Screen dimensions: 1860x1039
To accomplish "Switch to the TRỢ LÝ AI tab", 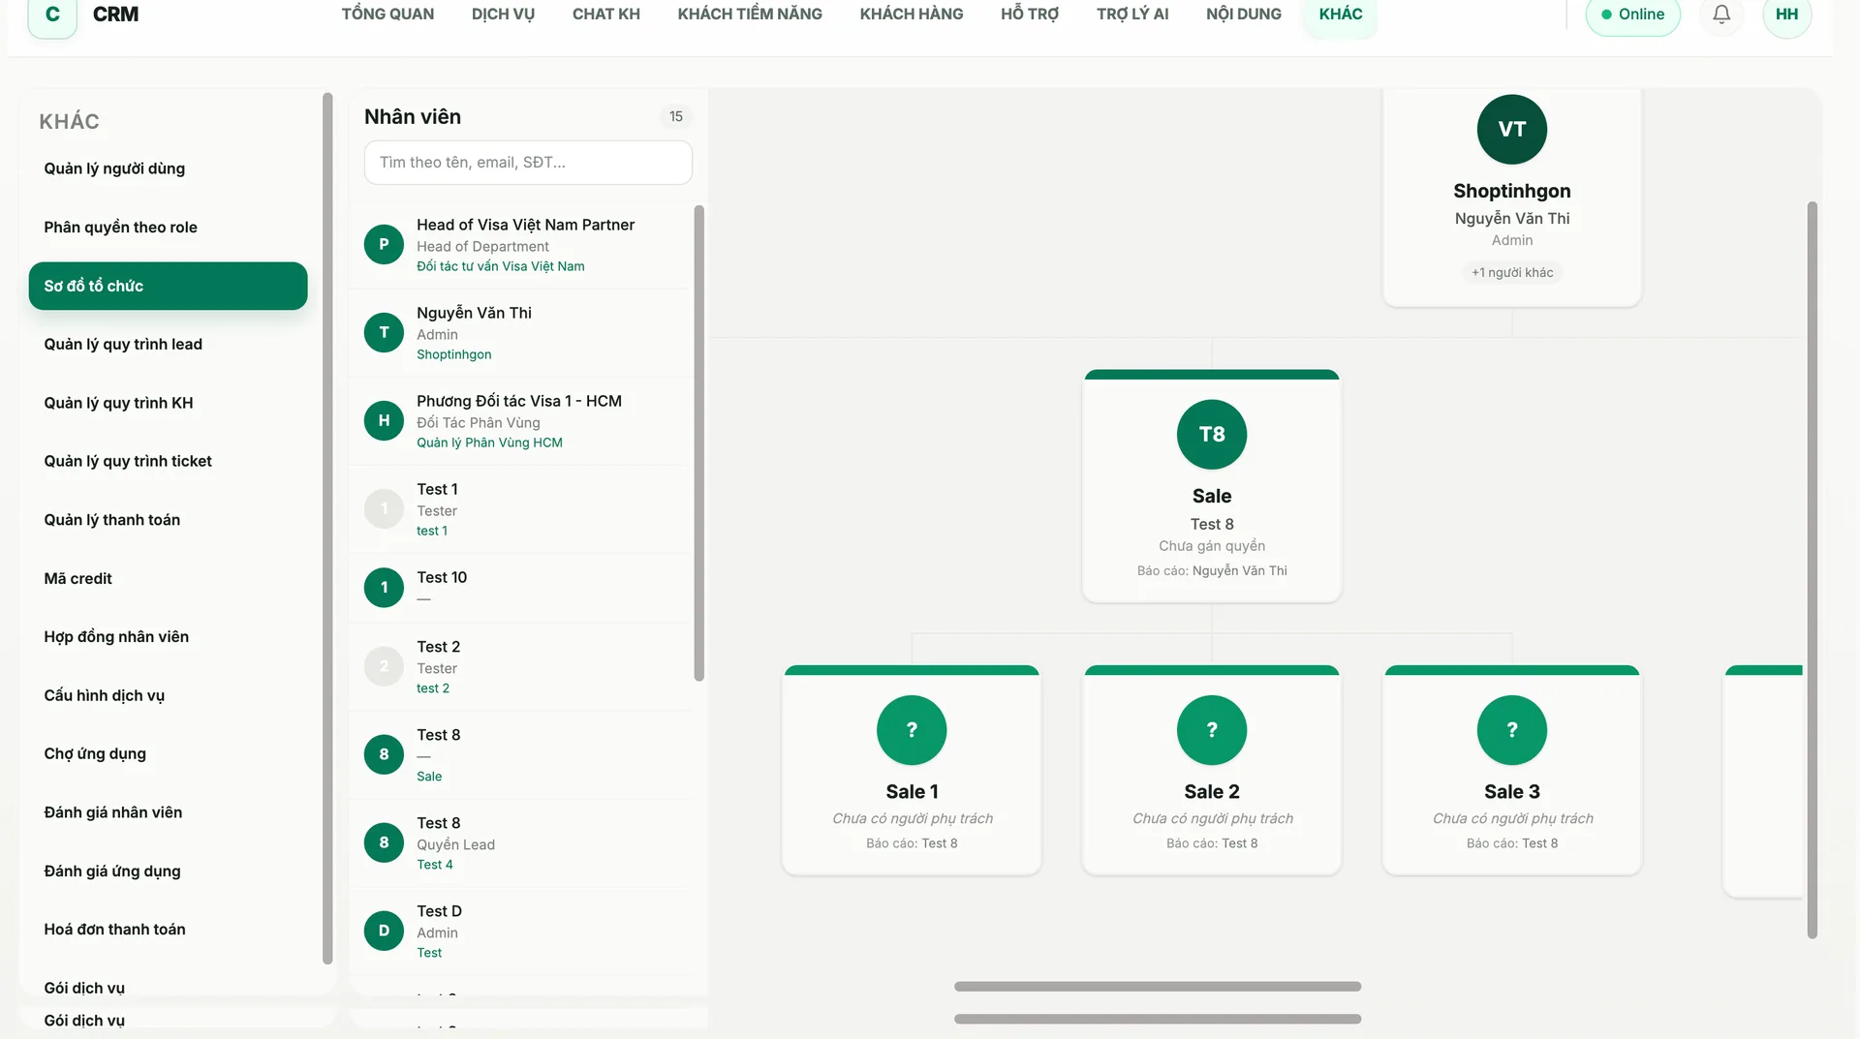I will (x=1132, y=15).
